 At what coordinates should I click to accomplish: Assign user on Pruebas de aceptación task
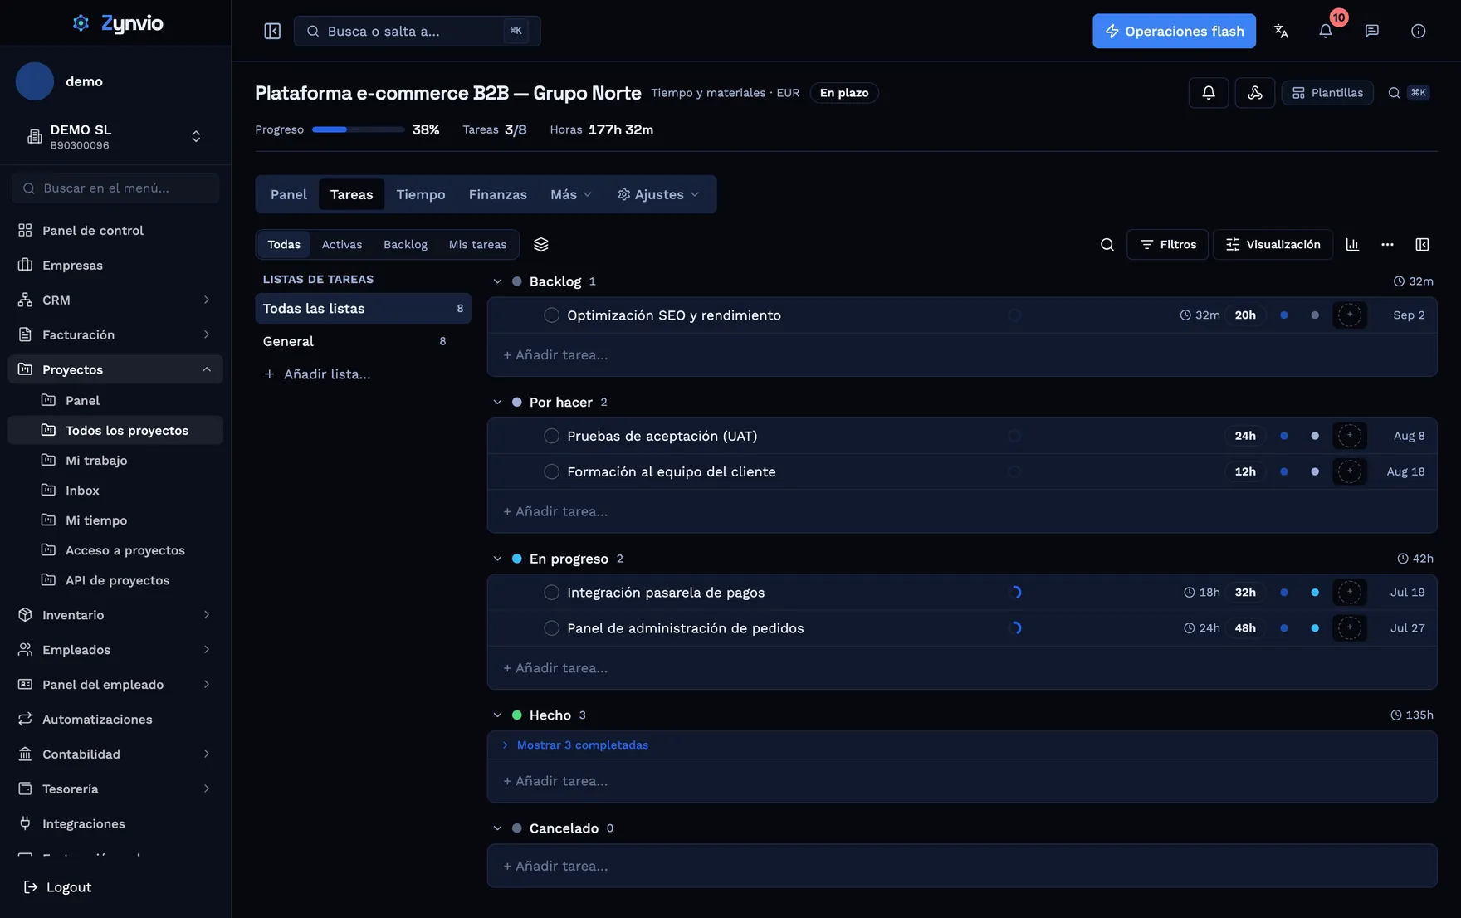(1350, 436)
